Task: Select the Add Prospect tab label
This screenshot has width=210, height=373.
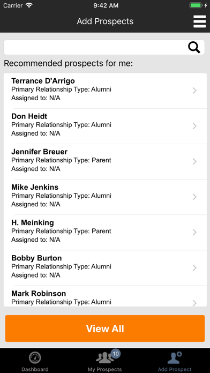Action: pyautogui.click(x=175, y=369)
